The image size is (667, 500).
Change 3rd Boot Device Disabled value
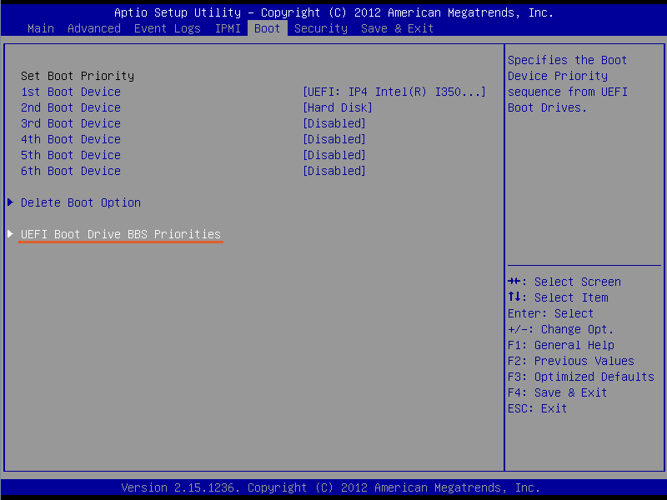click(333, 123)
